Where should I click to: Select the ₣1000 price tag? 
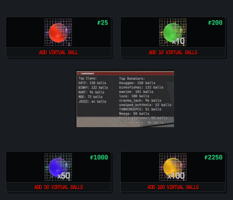click(x=99, y=157)
